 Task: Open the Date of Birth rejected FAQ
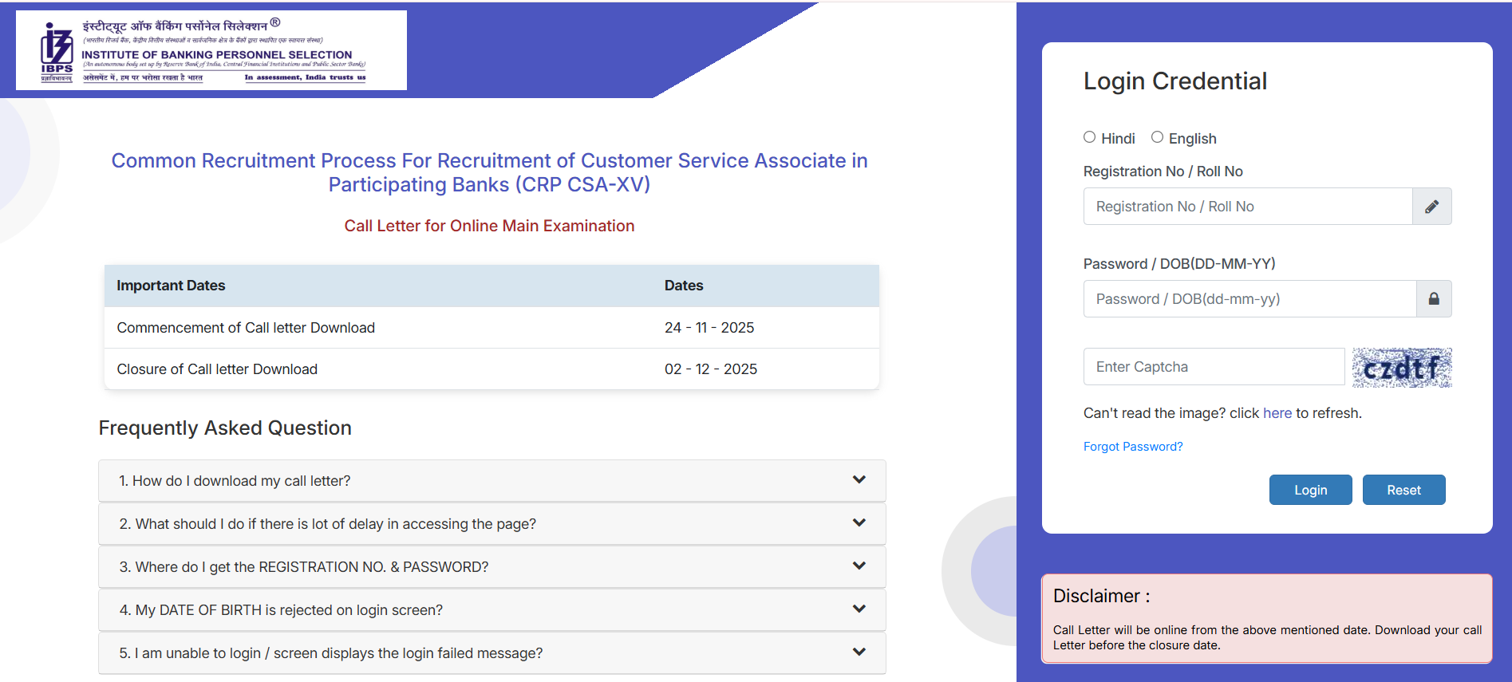(281, 610)
